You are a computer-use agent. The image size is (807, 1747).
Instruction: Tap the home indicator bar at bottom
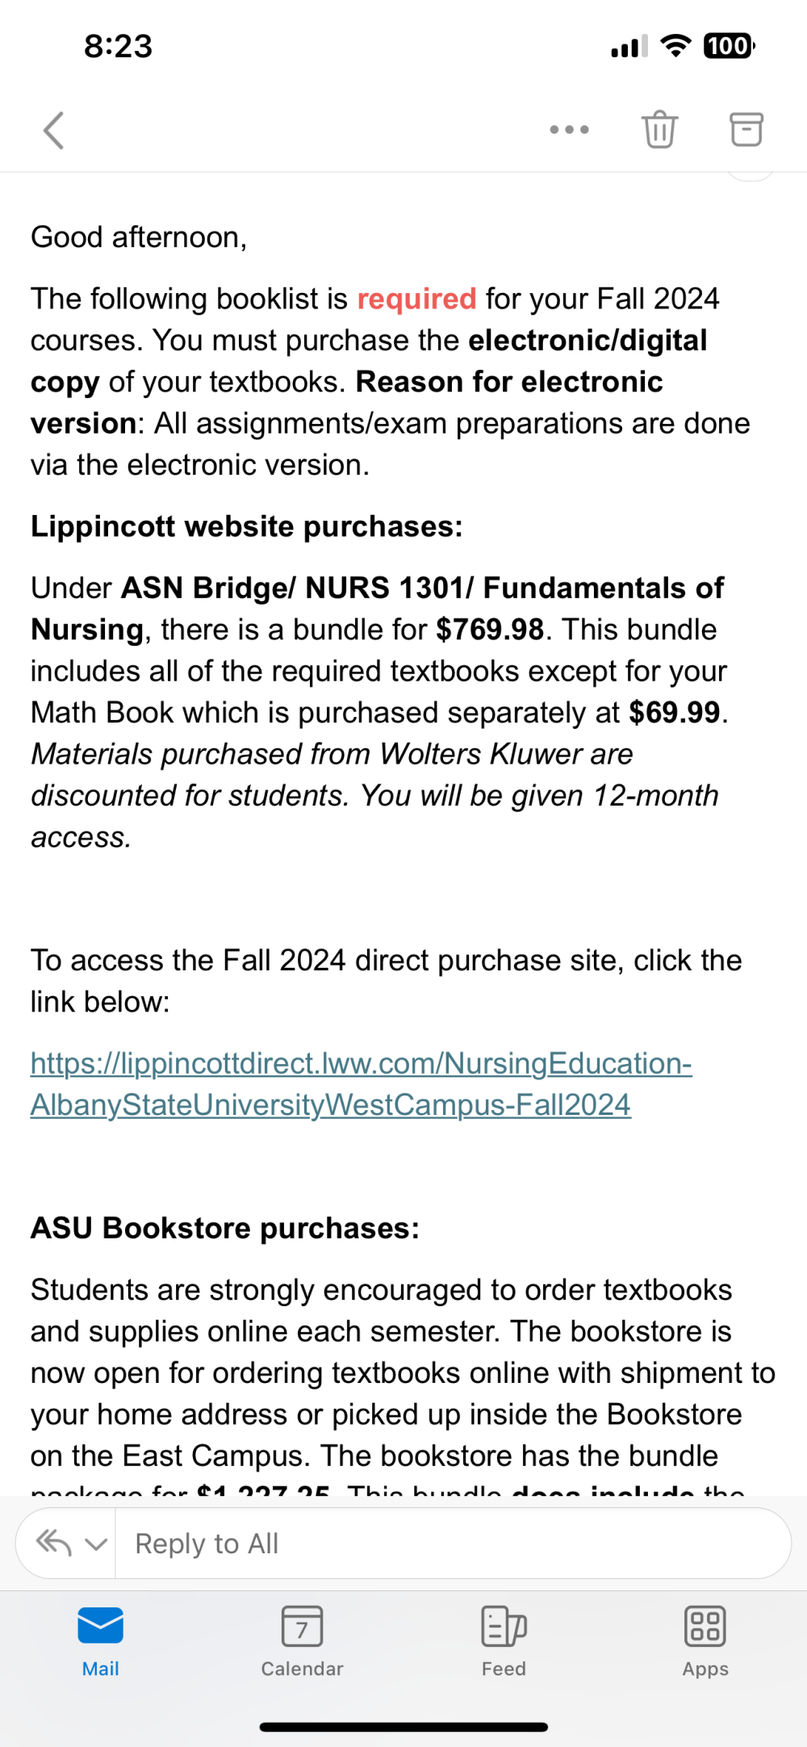point(403,1727)
